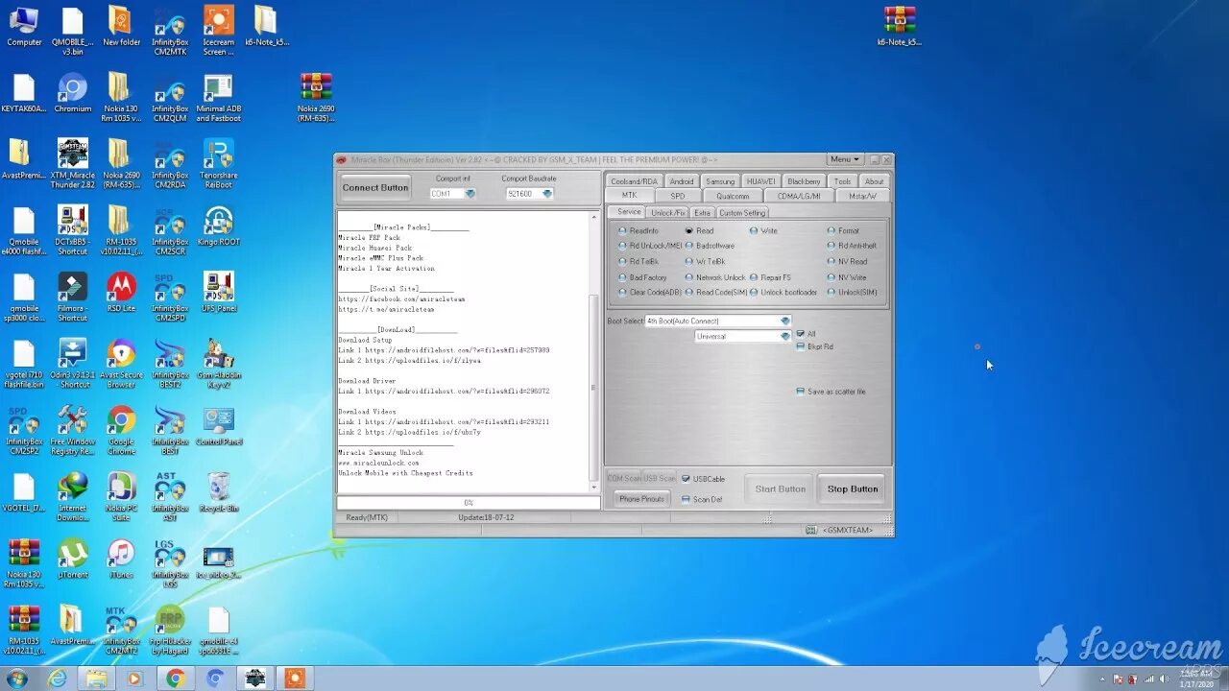Viewport: 1229px width, 691px height.
Task: Toggle the All checkbox
Action: click(x=806, y=334)
